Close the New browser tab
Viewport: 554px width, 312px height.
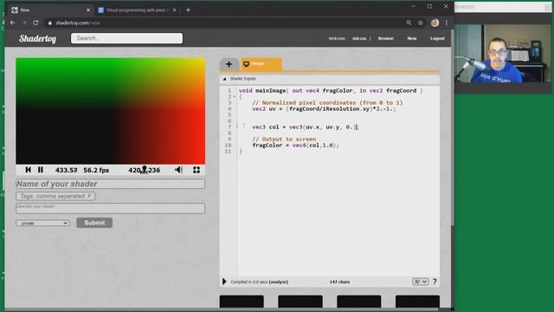[88, 10]
